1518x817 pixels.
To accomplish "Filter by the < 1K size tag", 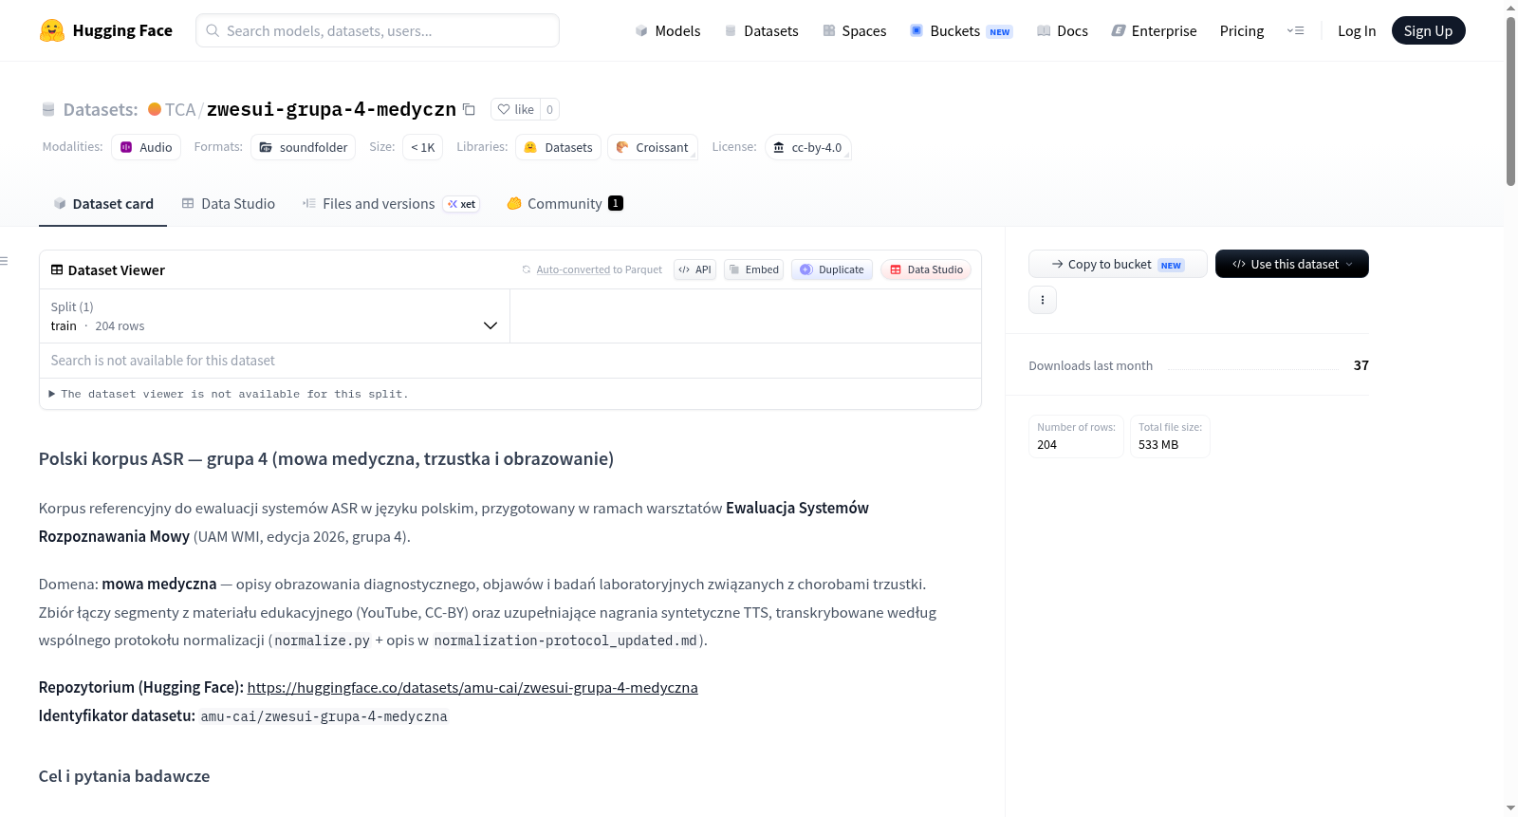I will click(422, 147).
